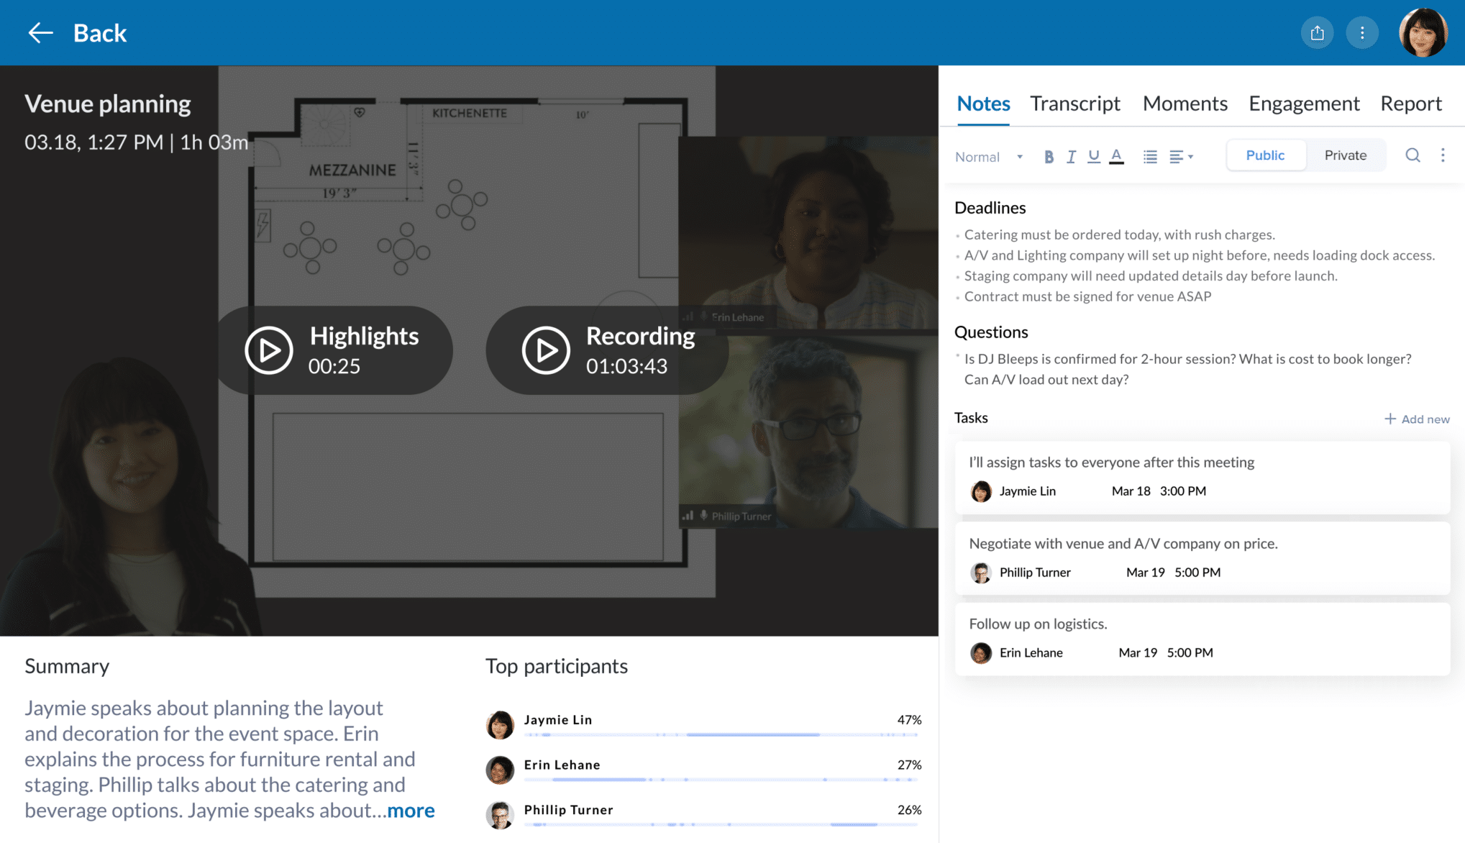Switch notes to Public
Screen dimensions: 1465x843
click(x=1265, y=155)
